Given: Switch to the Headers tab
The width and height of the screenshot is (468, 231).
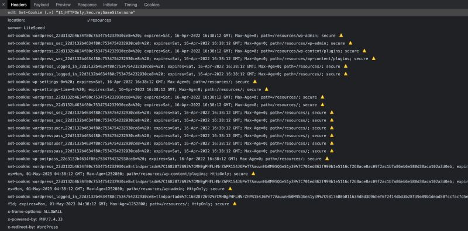Looking at the screenshot, I should pyautogui.click(x=19, y=5).
